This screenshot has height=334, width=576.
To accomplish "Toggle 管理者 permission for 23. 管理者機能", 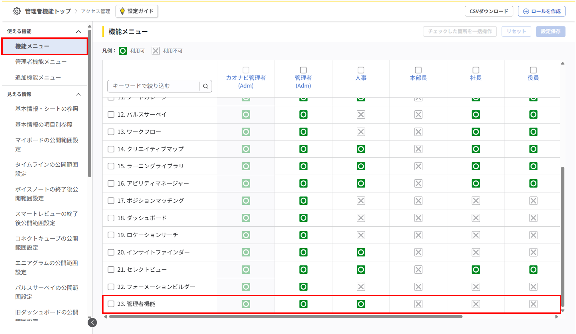I will pyautogui.click(x=303, y=304).
